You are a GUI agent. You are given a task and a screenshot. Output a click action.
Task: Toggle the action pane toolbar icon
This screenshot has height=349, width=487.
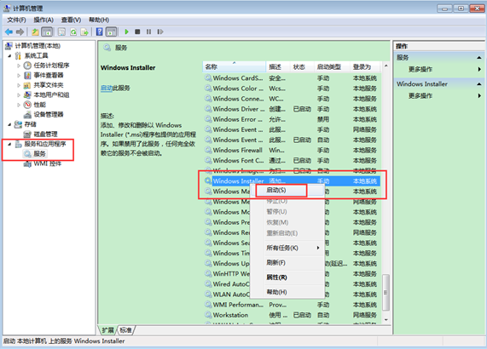pos(111,31)
